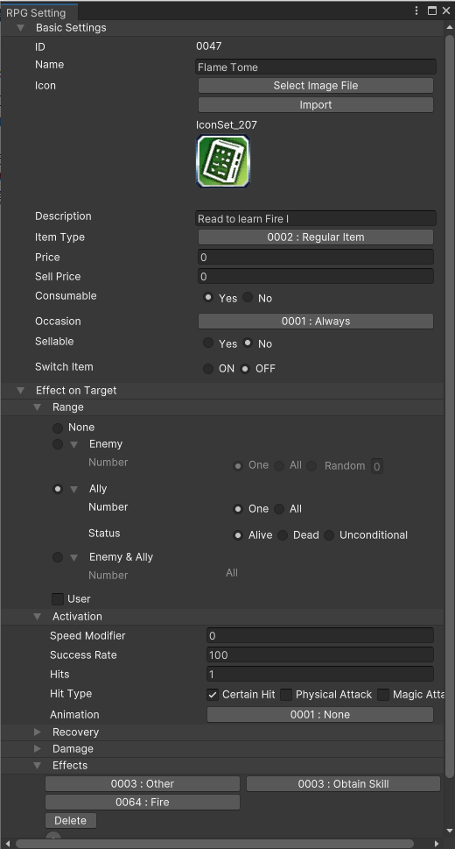Click the horizontal scrollbar right arrow
This screenshot has width=455, height=849.
pos(437,844)
